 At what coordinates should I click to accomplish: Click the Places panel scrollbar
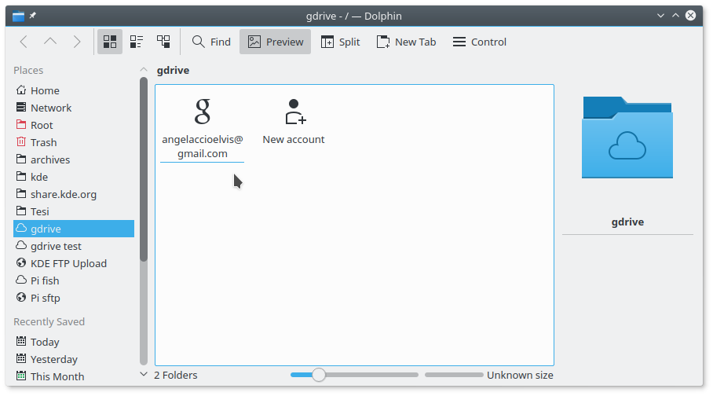pyautogui.click(x=144, y=170)
